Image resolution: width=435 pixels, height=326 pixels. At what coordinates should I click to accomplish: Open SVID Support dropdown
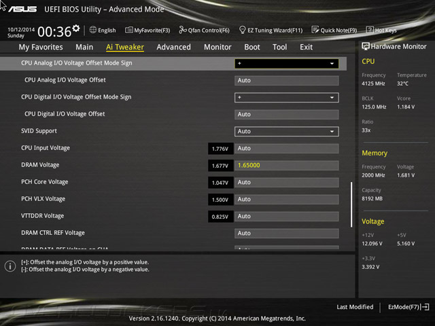pyautogui.click(x=287, y=131)
